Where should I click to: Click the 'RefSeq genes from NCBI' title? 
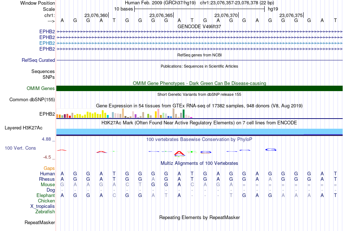click(x=199, y=55)
